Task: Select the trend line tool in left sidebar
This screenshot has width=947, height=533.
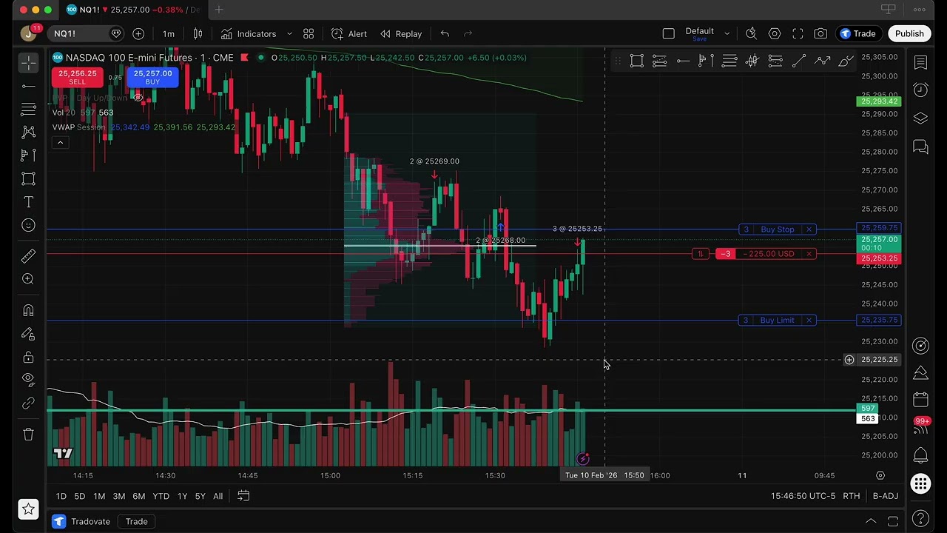Action: pos(28,87)
